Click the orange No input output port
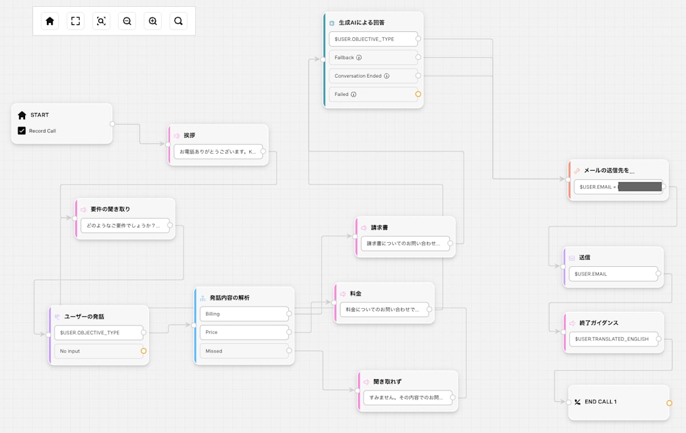This screenshot has width=686, height=433. 143,351
